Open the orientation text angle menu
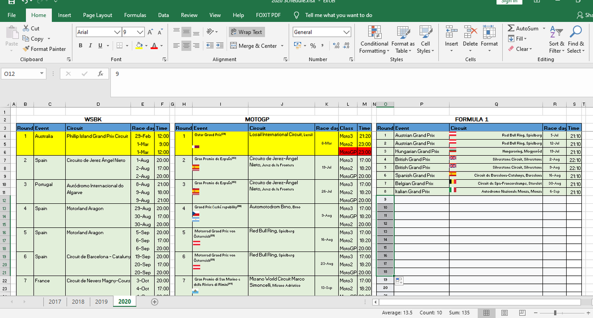 click(x=212, y=32)
